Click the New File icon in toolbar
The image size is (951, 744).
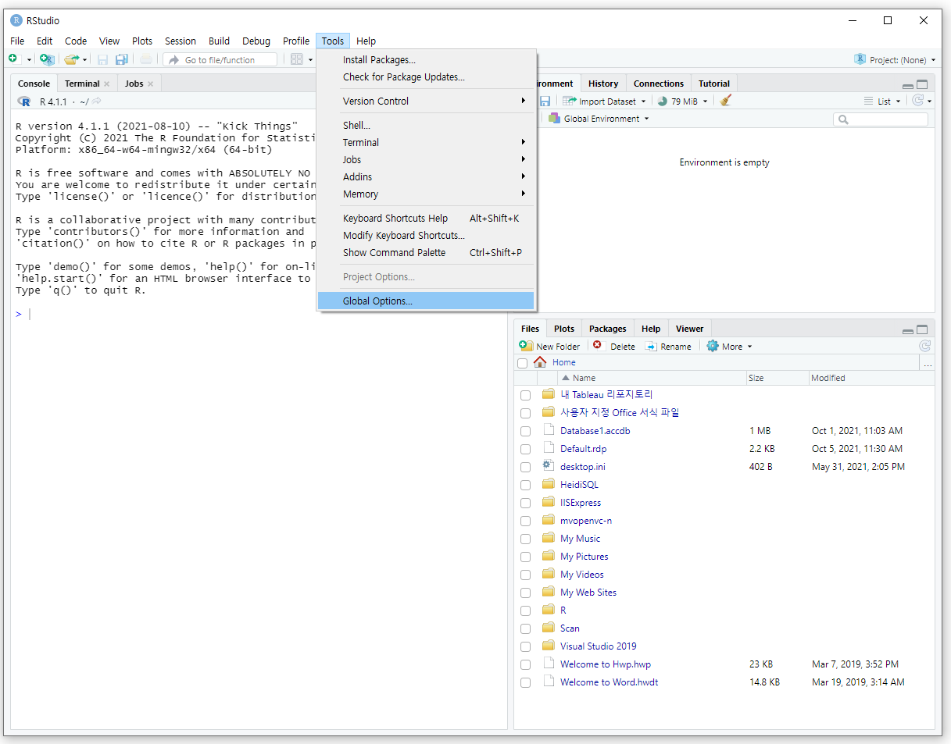(x=13, y=59)
